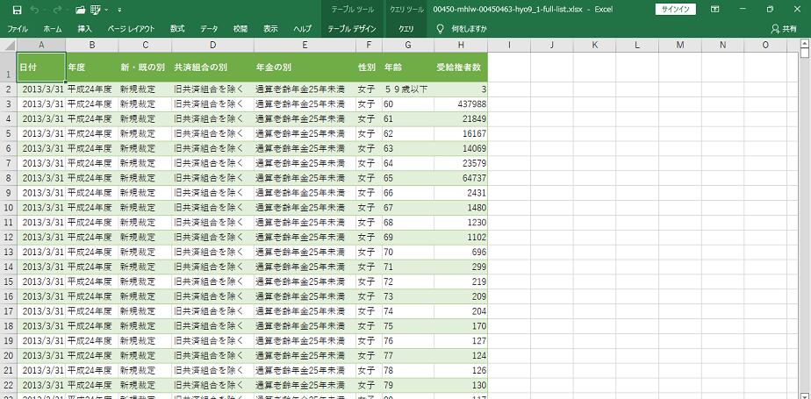The width and height of the screenshot is (811, 399).
Task: Expand the Customize Quick Access Toolbar dropdown
Action: (x=118, y=10)
